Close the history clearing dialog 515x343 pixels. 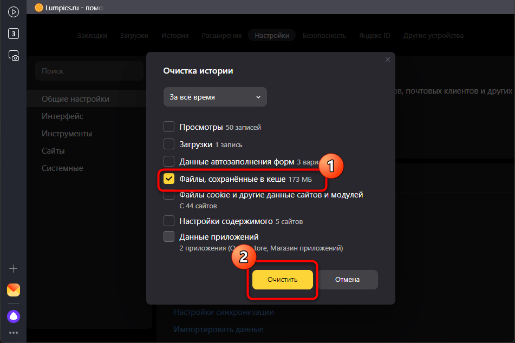point(388,60)
